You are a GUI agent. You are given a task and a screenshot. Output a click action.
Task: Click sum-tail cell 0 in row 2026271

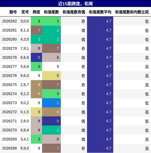pyautogui.click(x=51, y=121)
